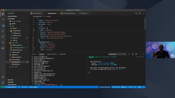The image size is (175, 98).
Task: Open the Search view in activity bar
Action: [x=3, y=20]
